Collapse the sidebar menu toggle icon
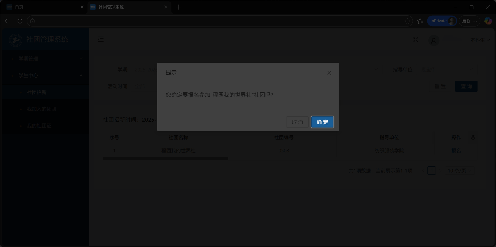The height and width of the screenshot is (247, 496). pos(101,39)
